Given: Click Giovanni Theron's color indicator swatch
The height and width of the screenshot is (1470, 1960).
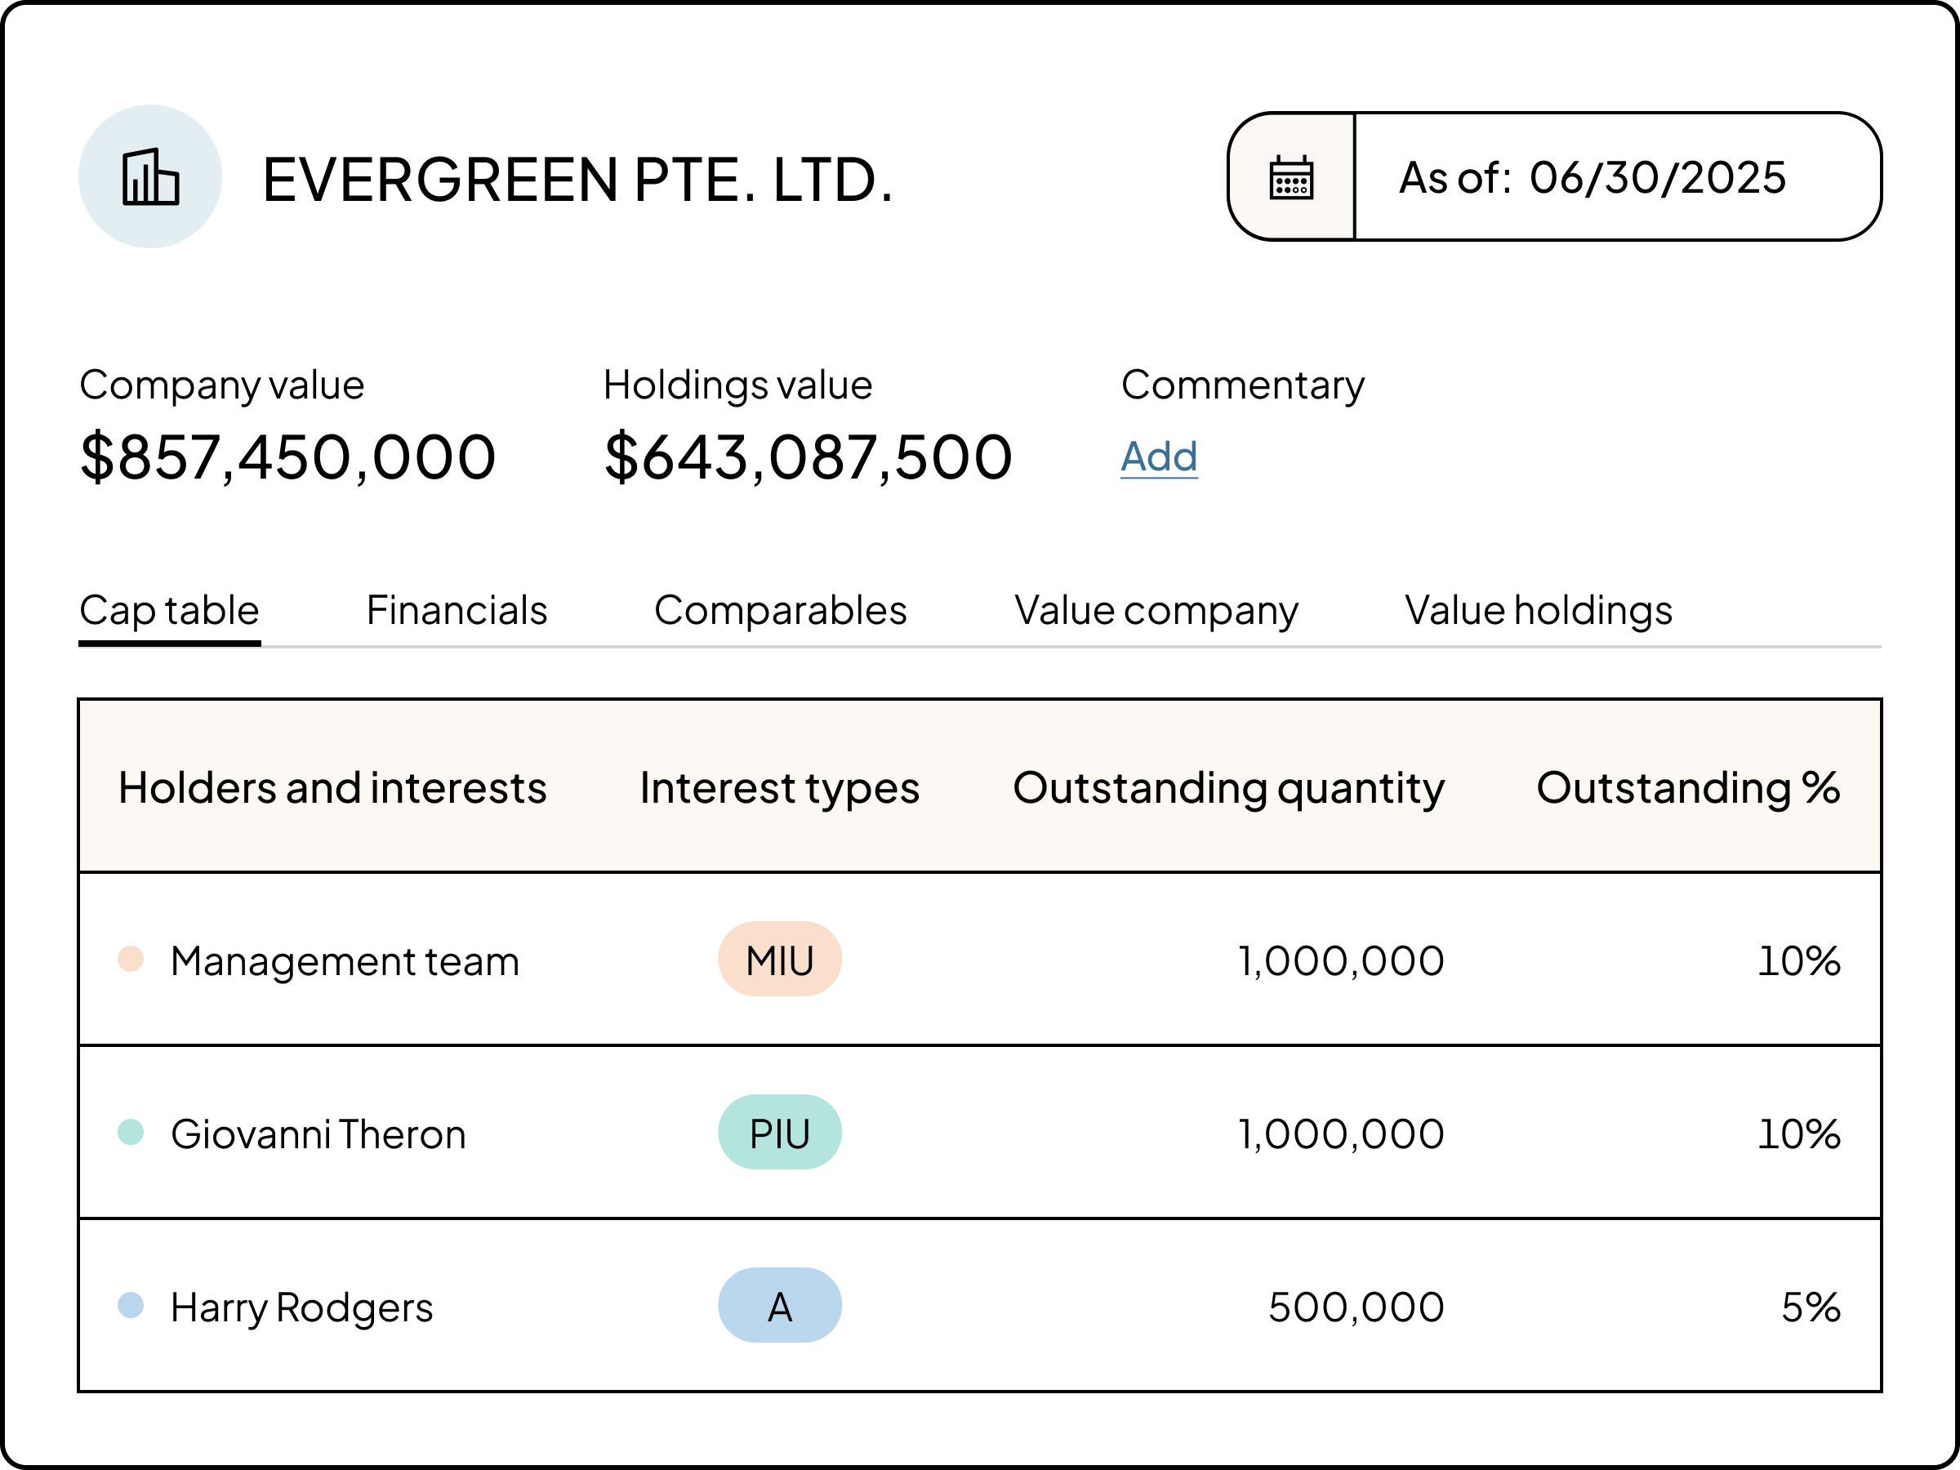Looking at the screenshot, I should coord(132,1132).
